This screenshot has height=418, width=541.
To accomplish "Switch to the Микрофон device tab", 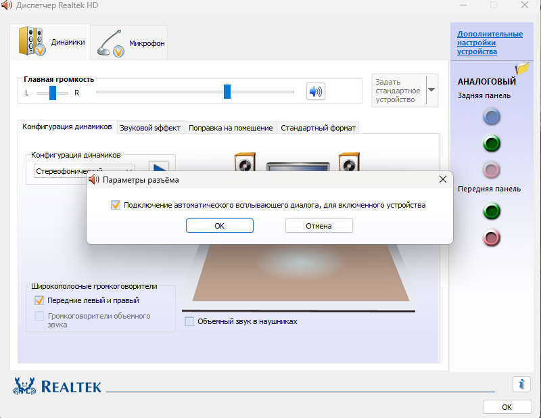I will (x=130, y=43).
